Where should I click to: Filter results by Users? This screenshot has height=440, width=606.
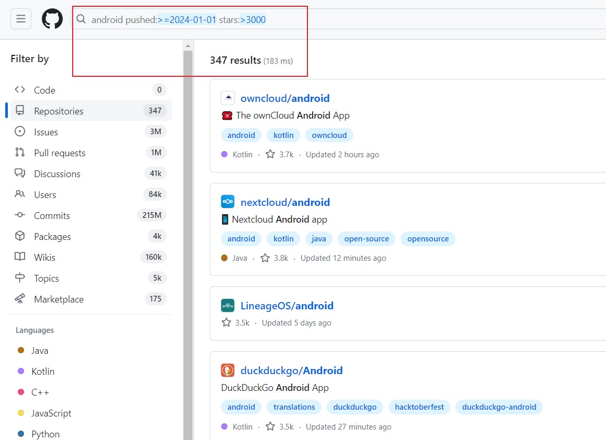point(91,194)
